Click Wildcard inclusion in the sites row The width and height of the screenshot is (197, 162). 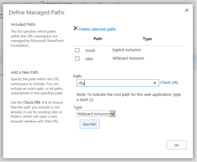pyautogui.click(x=128, y=58)
